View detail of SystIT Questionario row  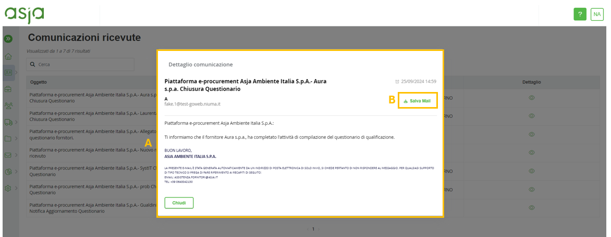tap(531, 171)
